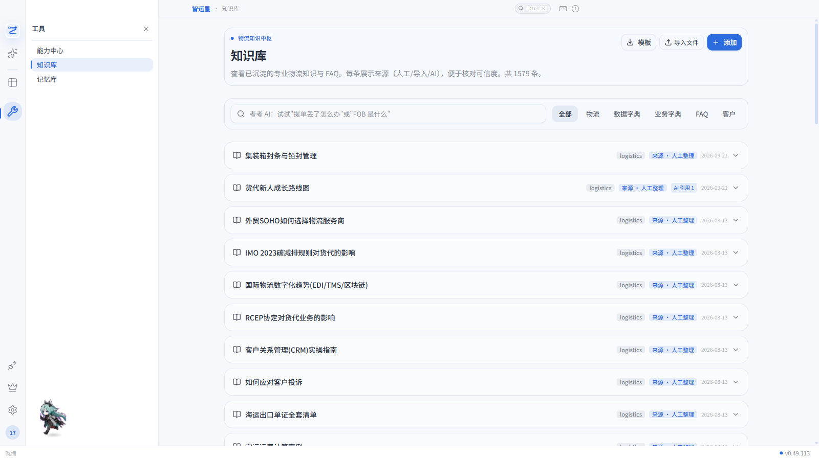Open 能力中心 in the tools menu

tap(92, 51)
